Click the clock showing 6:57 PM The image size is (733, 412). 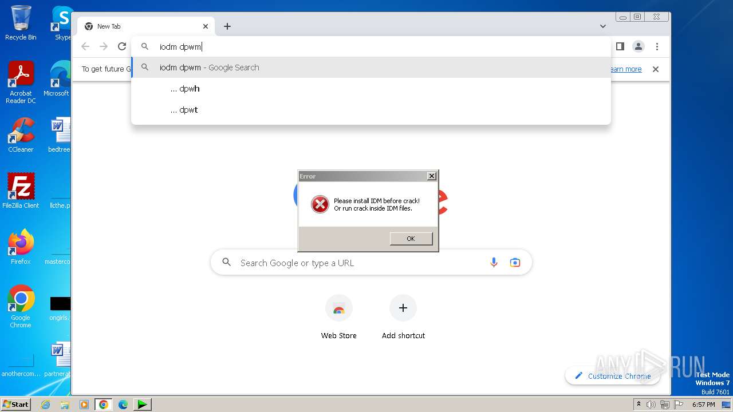[703, 405]
